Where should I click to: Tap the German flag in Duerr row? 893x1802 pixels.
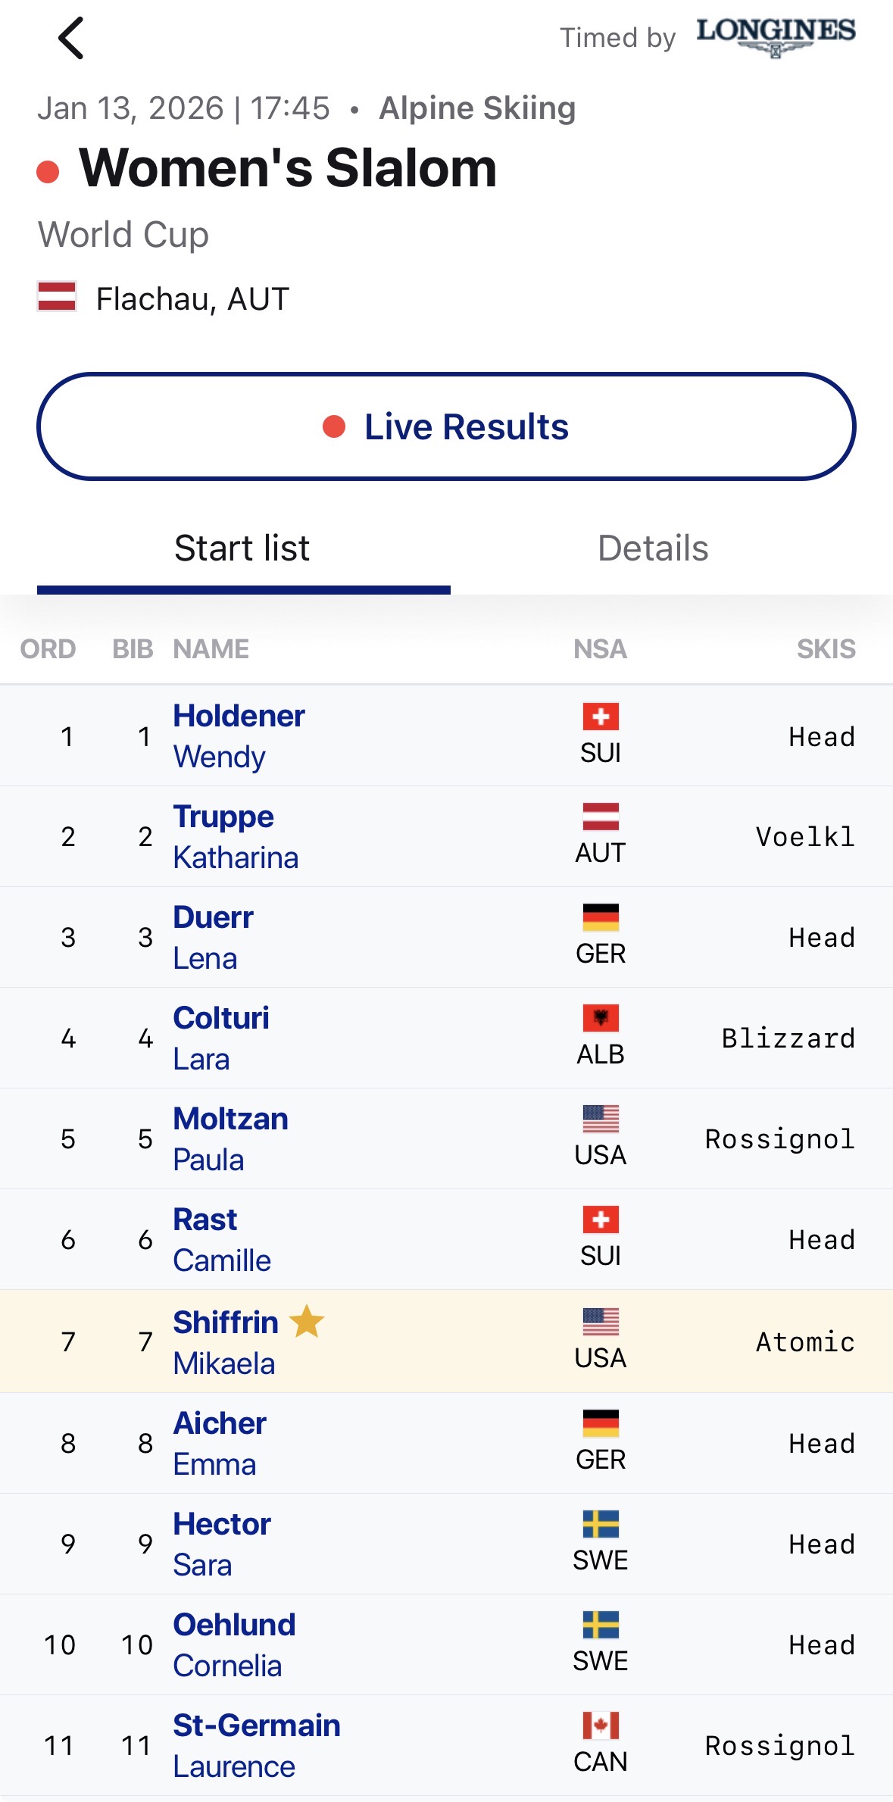tap(601, 917)
